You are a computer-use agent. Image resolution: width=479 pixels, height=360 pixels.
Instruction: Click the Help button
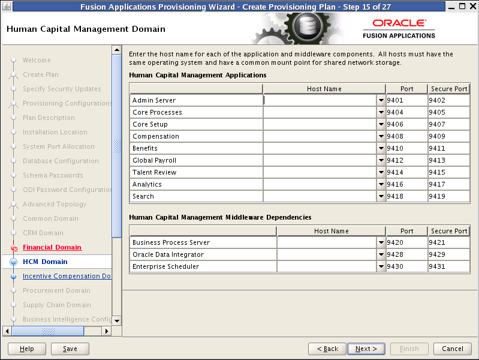pyautogui.click(x=27, y=349)
